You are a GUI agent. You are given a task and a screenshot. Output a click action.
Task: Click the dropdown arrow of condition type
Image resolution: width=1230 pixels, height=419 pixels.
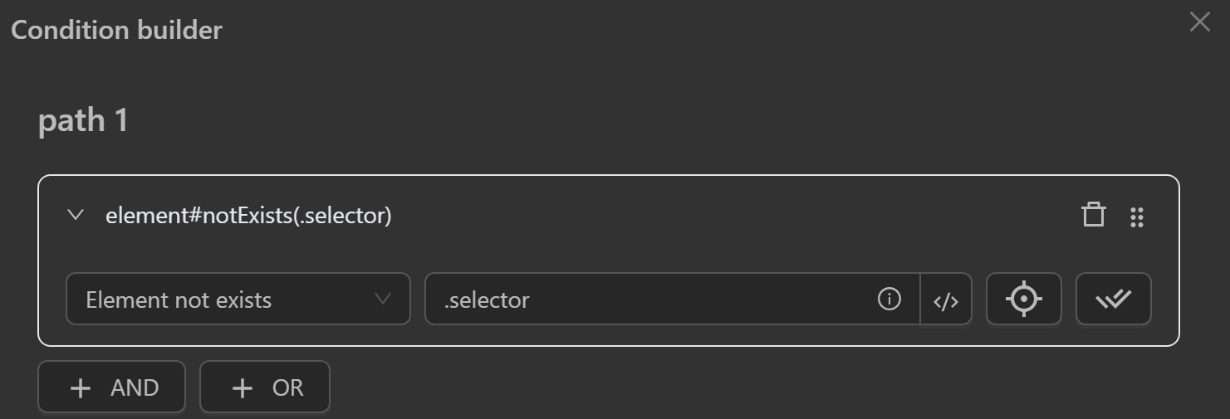point(383,299)
